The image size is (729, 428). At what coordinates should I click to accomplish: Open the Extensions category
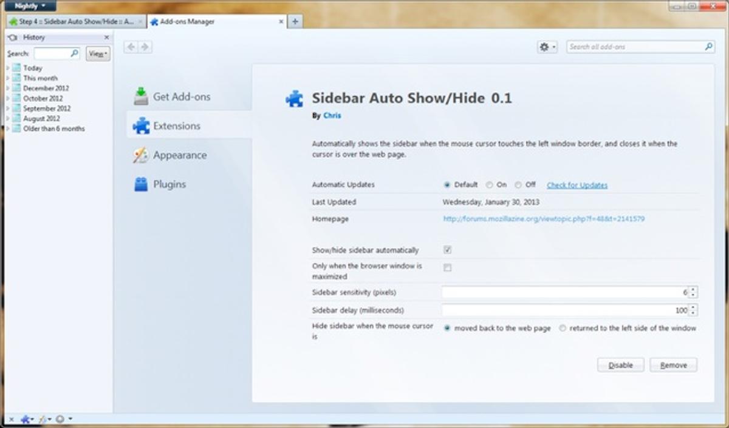click(189, 125)
